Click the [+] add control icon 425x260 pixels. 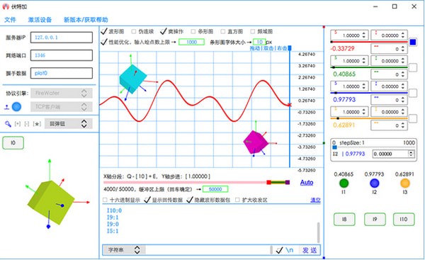[x=18, y=124]
